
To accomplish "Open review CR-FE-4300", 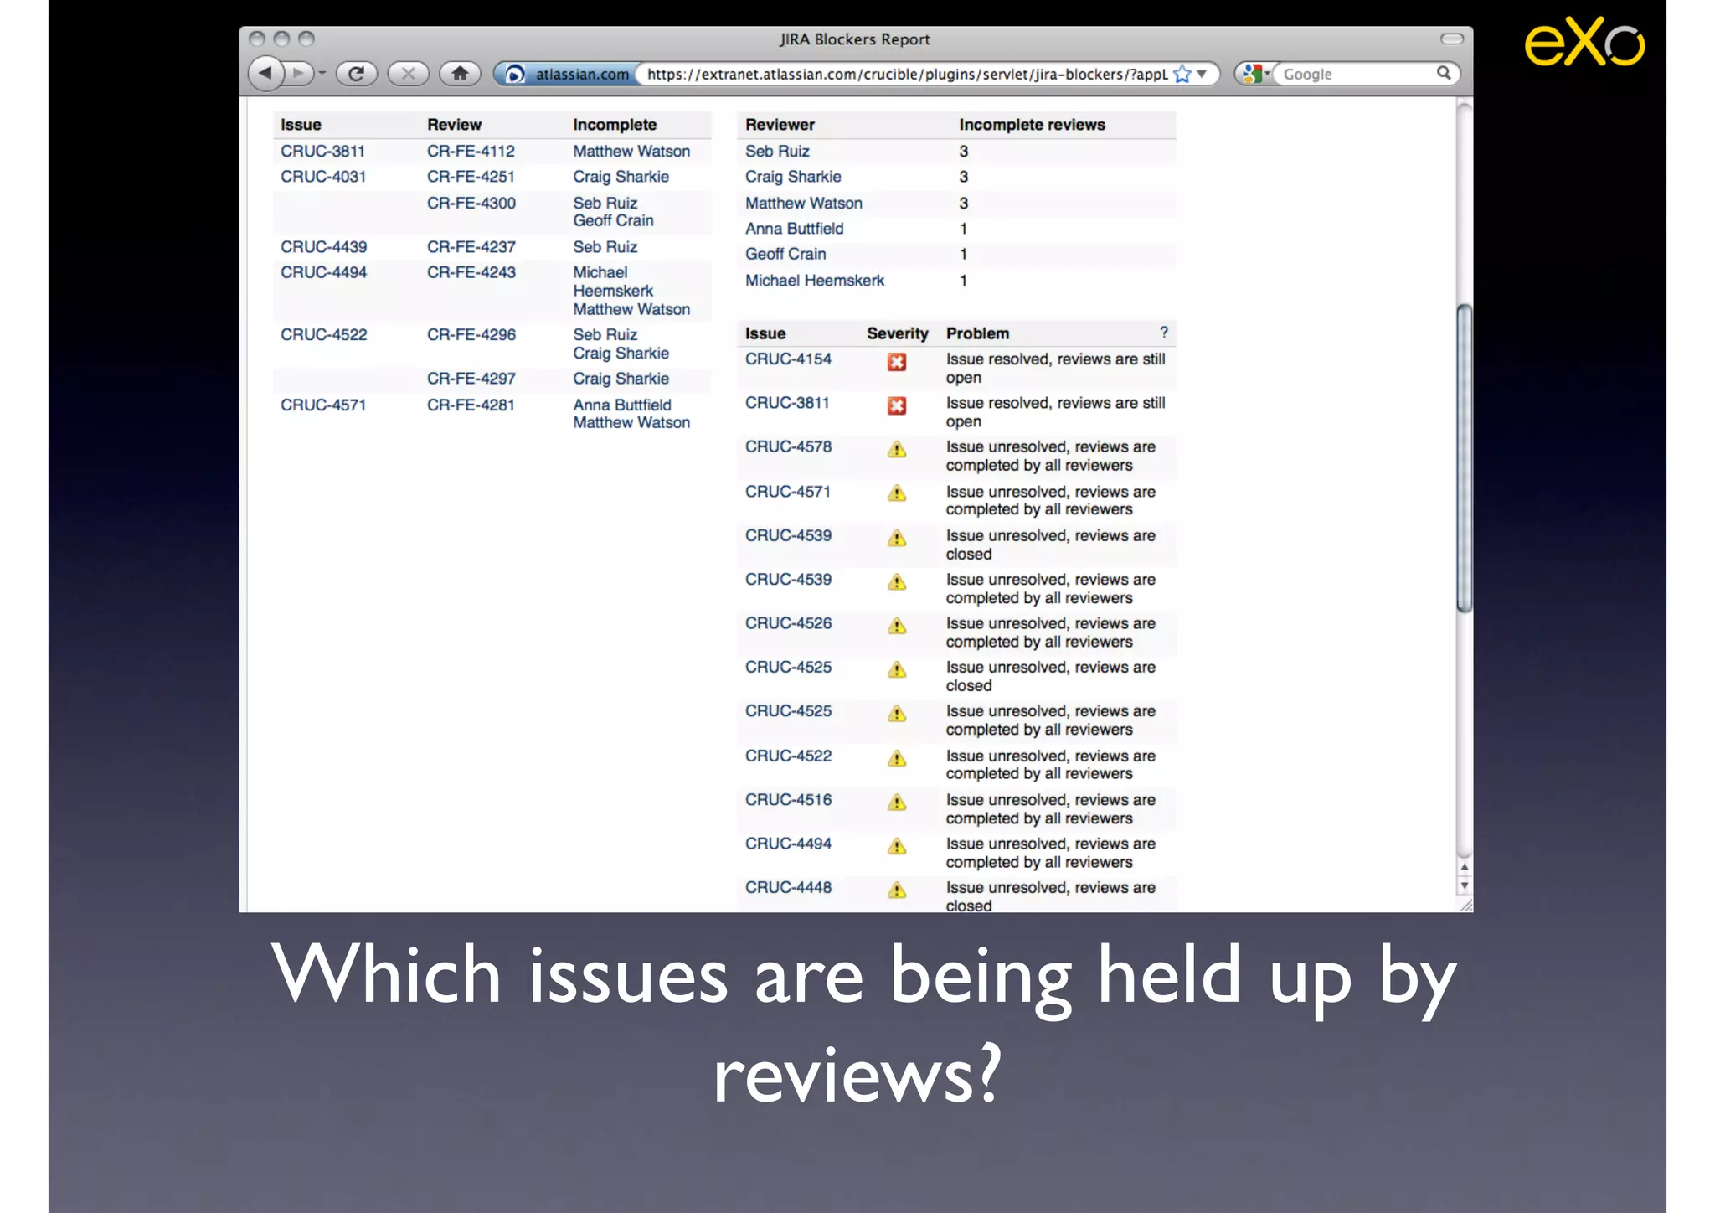I will coord(471,203).
